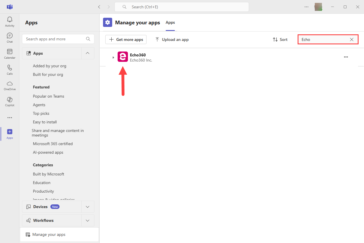Browse the Education category
Image resolution: width=364 pixels, height=243 pixels.
tap(42, 183)
